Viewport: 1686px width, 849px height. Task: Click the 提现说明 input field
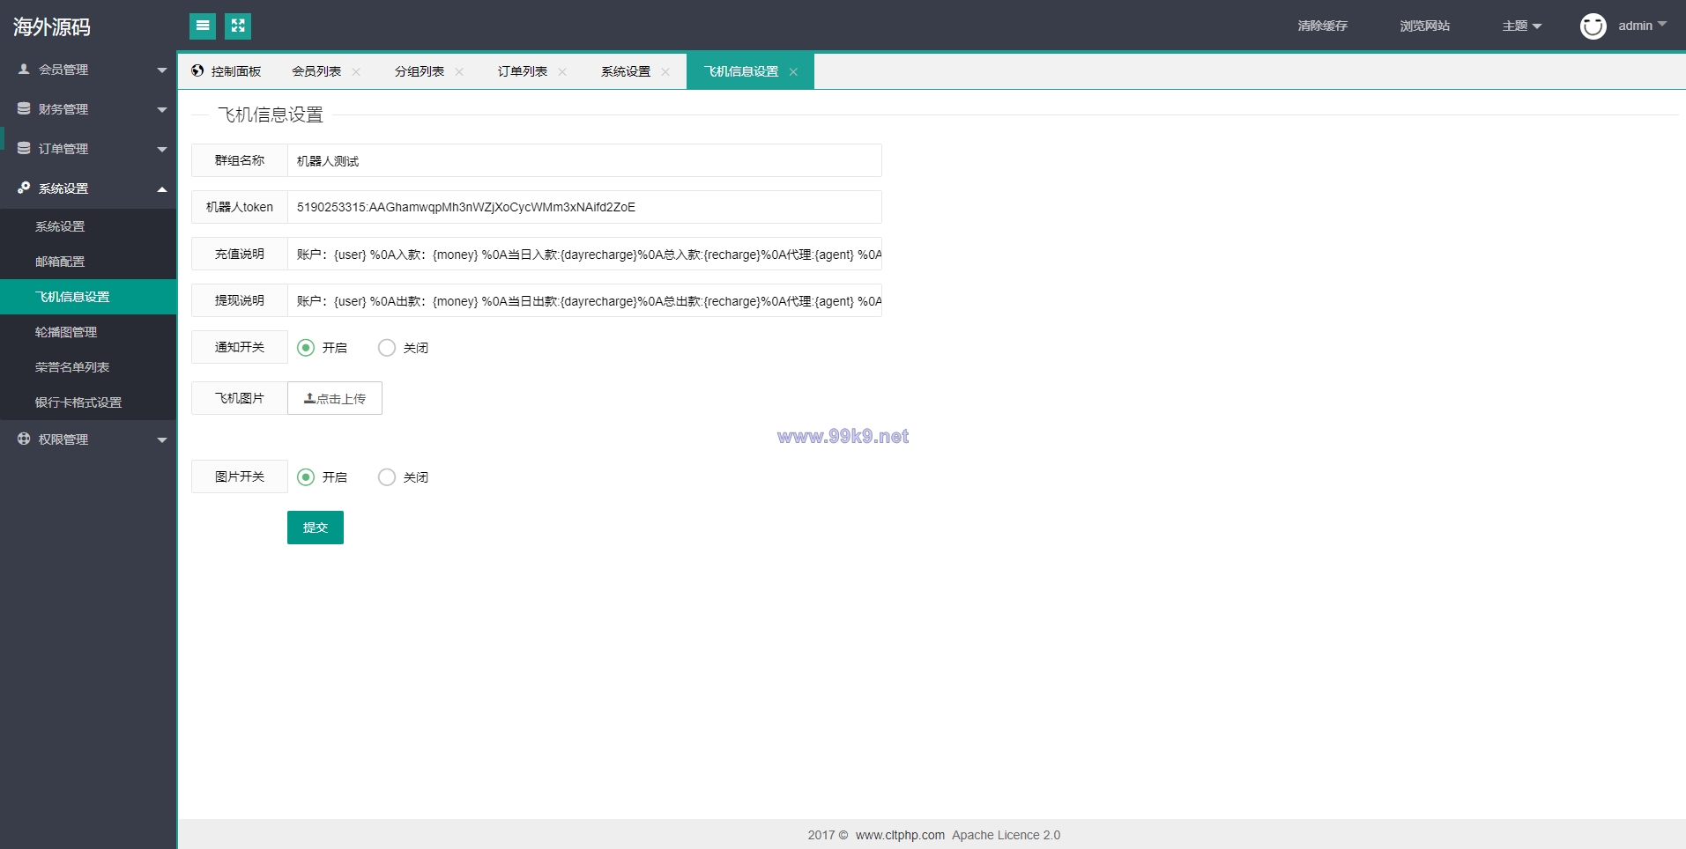tap(584, 300)
